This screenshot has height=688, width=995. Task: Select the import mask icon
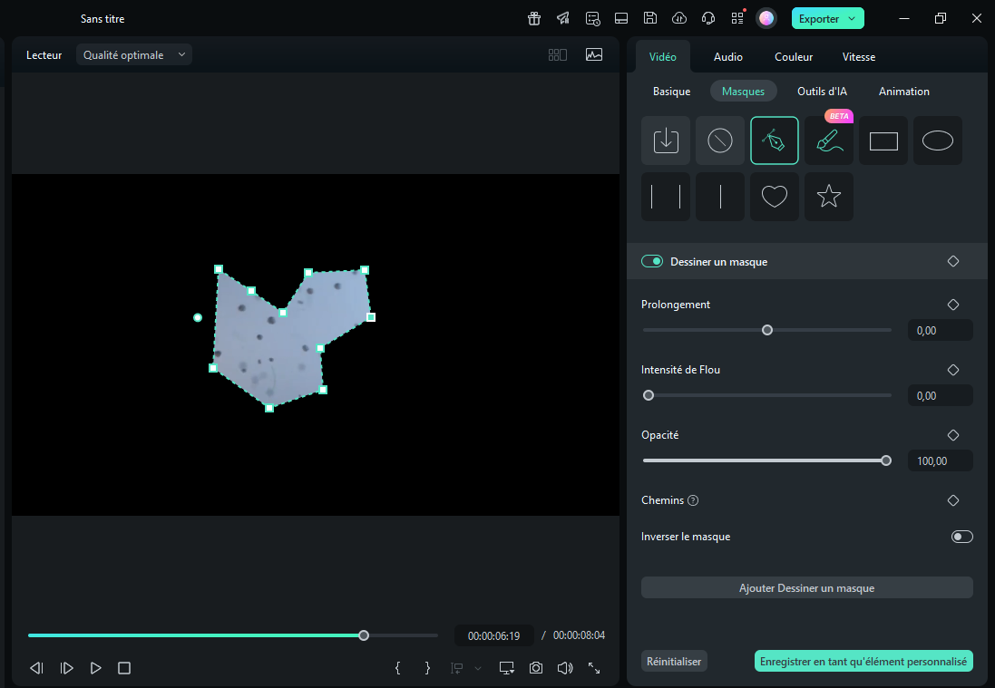666,141
